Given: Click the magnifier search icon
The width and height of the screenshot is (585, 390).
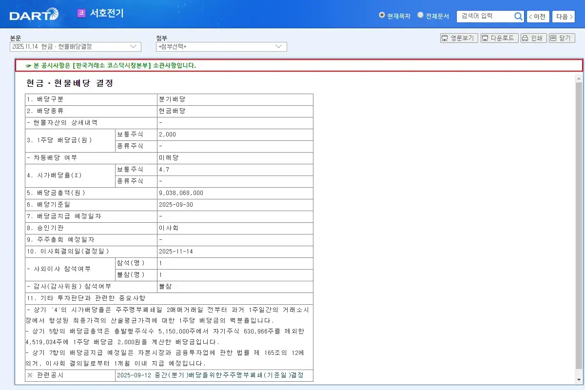Looking at the screenshot, I should [518, 17].
